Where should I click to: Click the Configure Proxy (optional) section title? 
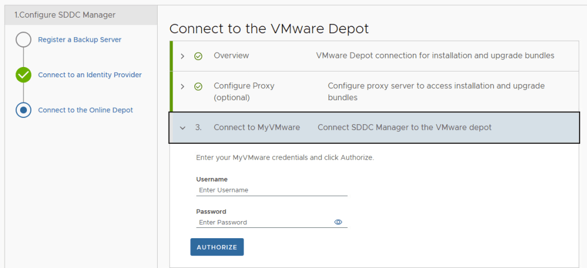(x=244, y=92)
